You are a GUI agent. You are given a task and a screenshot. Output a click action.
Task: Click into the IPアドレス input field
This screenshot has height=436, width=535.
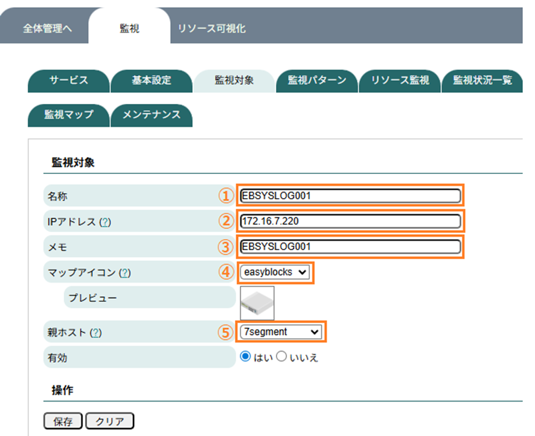[350, 221]
